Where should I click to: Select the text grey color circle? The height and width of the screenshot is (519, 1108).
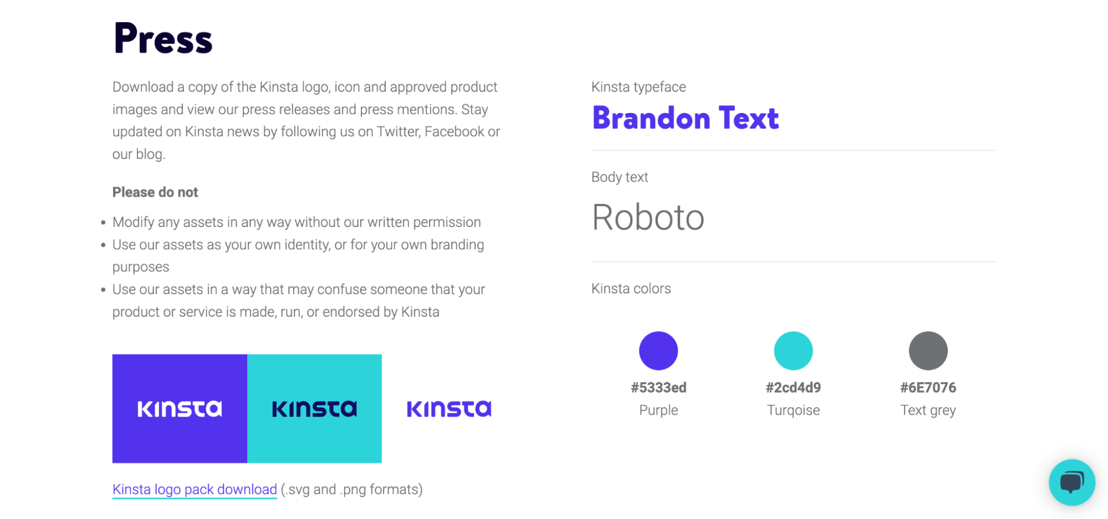click(x=928, y=350)
